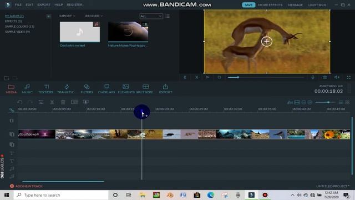The image size is (355, 200).
Task: Go to previous frame in preview
Action: (185, 77)
